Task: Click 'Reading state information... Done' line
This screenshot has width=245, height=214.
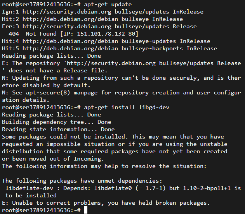Action: 58,129
